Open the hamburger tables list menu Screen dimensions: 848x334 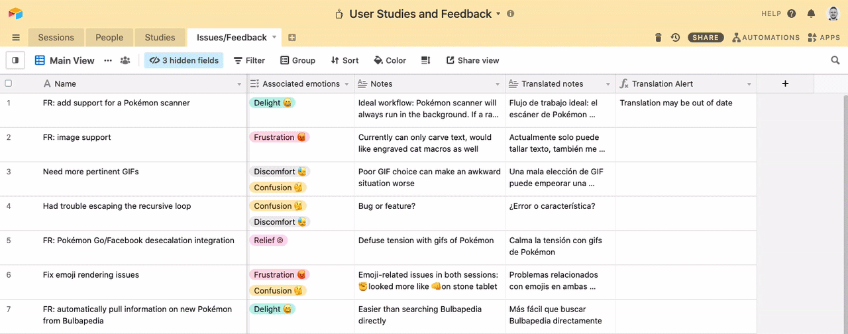point(16,38)
